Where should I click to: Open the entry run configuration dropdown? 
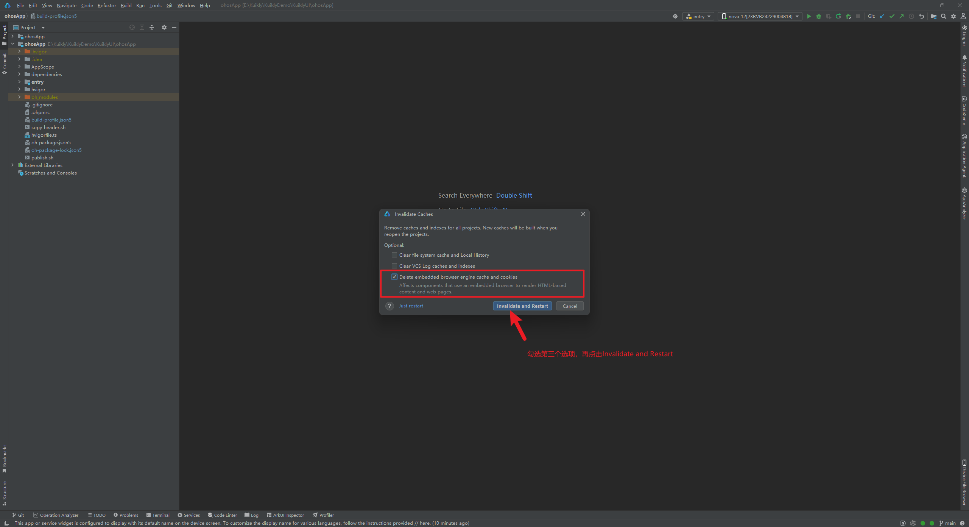coord(698,16)
